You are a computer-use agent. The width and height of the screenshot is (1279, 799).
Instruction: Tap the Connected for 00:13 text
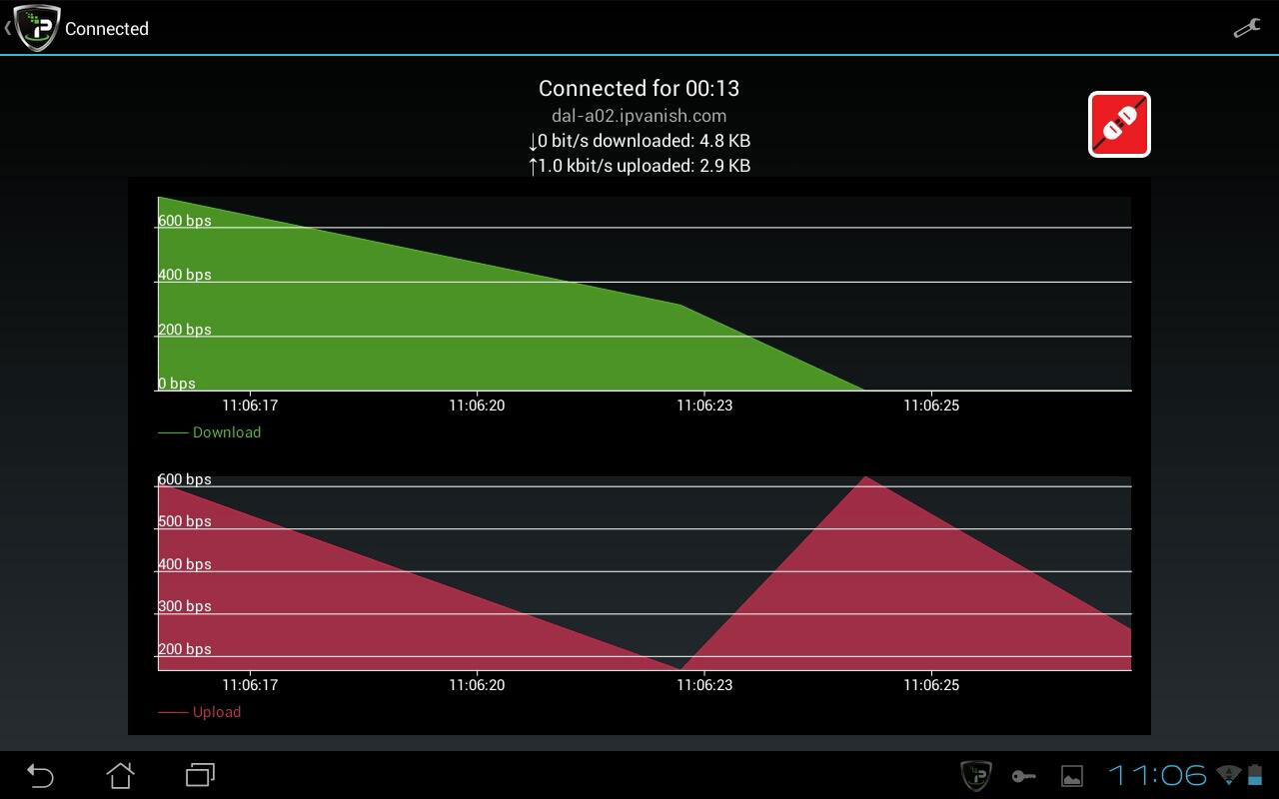click(x=639, y=89)
